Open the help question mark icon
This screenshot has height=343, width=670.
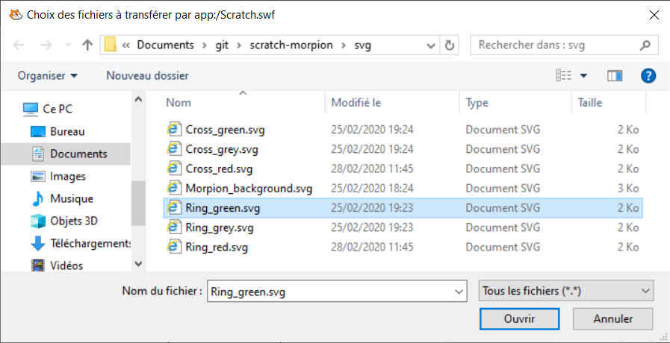point(648,75)
